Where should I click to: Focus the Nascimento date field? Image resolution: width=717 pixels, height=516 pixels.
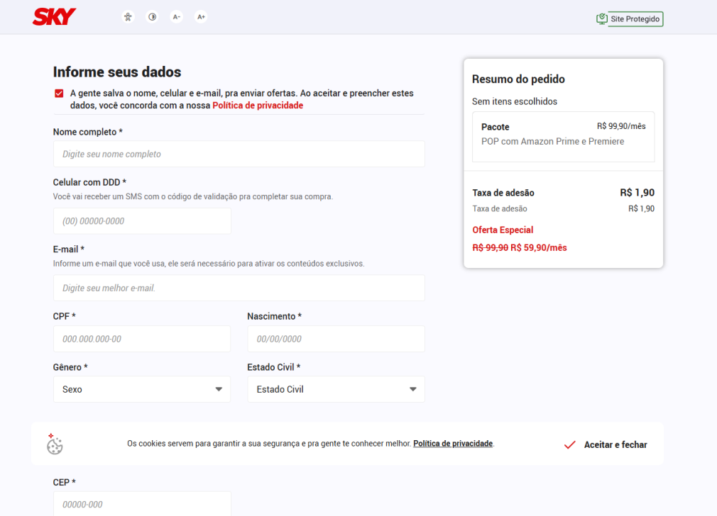pos(336,339)
